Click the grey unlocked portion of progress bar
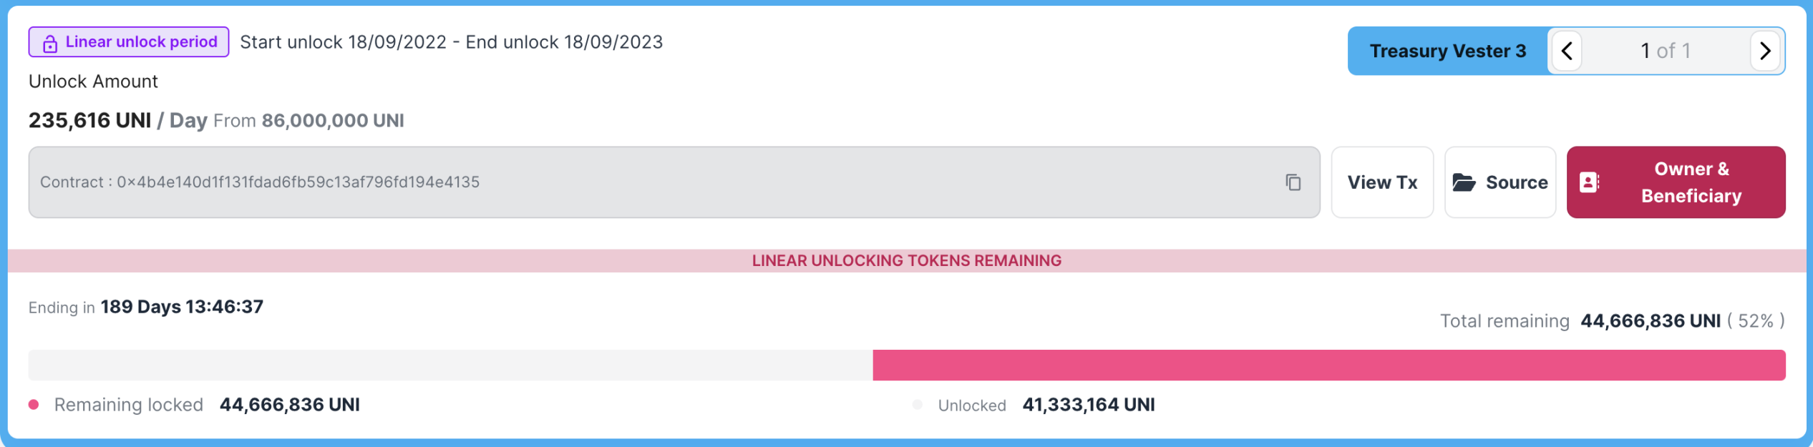 (x=451, y=365)
